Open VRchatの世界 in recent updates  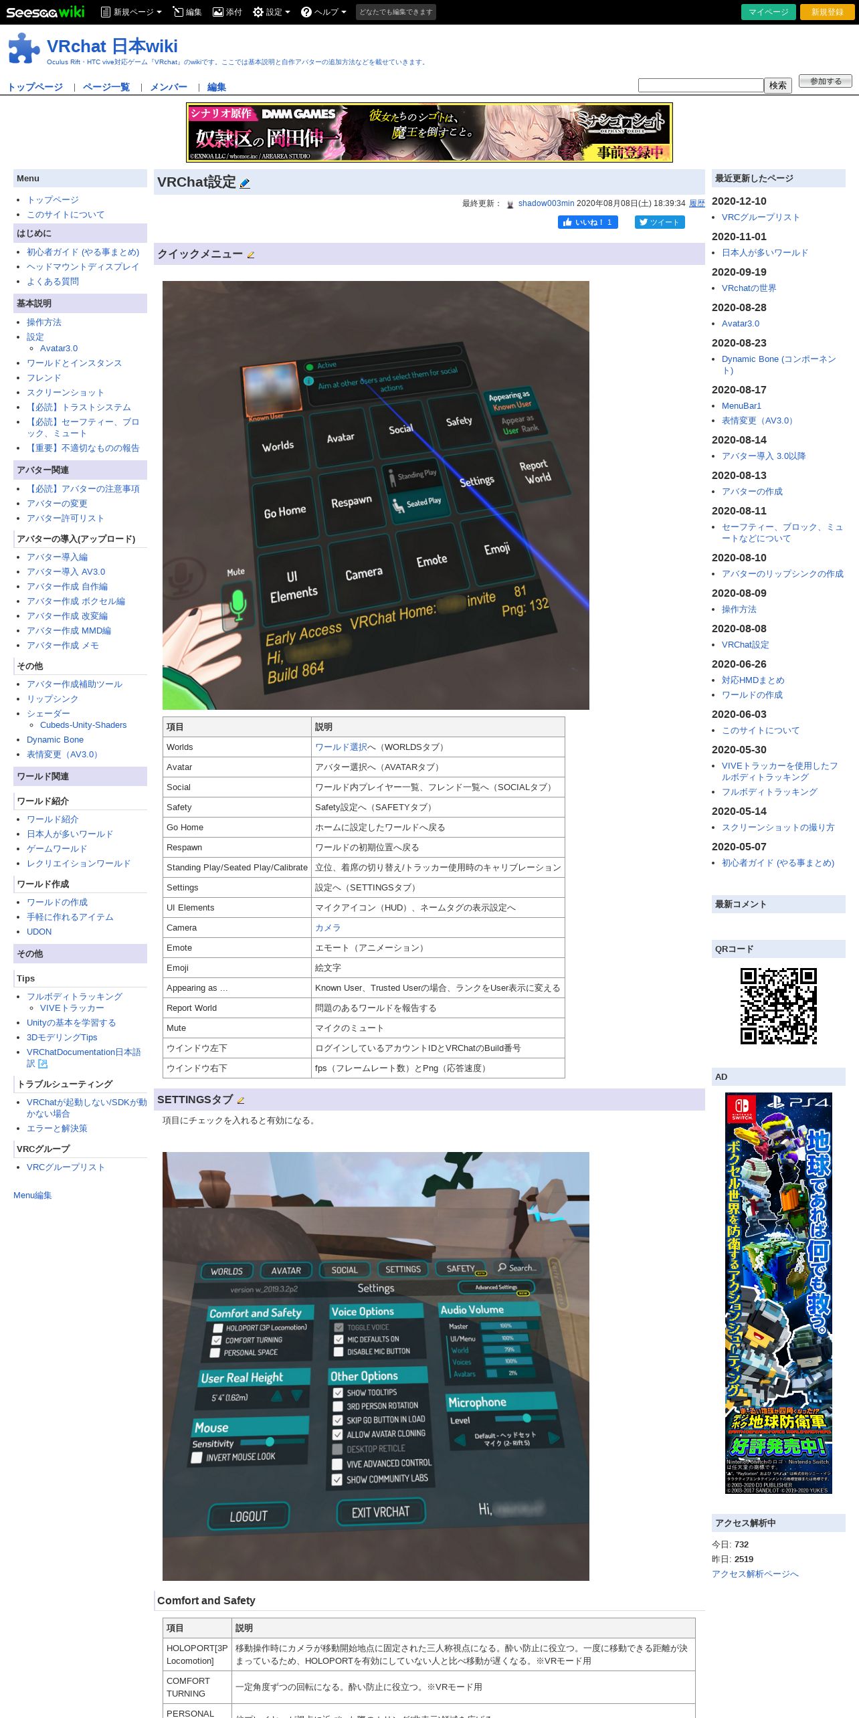tap(749, 288)
